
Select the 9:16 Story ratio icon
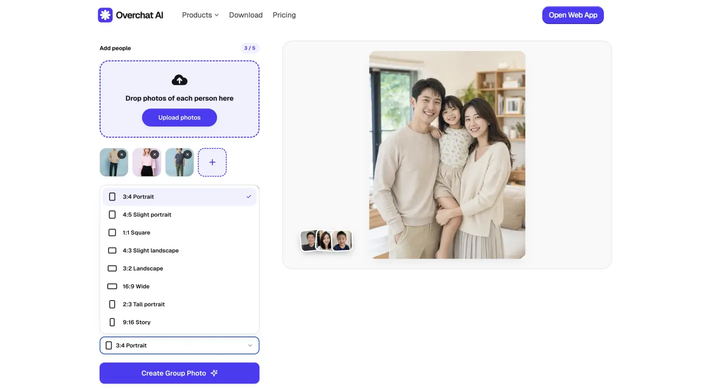tap(112, 322)
